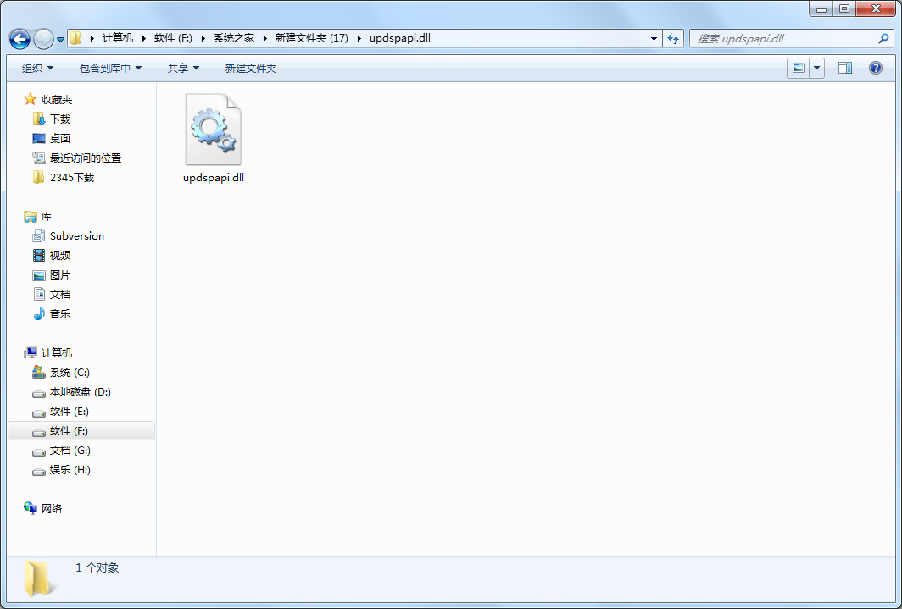Select the 图片 (Pictures) library
The width and height of the screenshot is (902, 609).
point(59,274)
